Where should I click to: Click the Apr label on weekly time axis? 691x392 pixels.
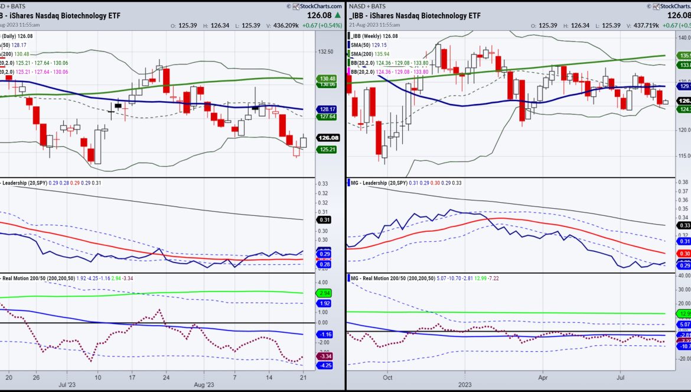[543, 377]
